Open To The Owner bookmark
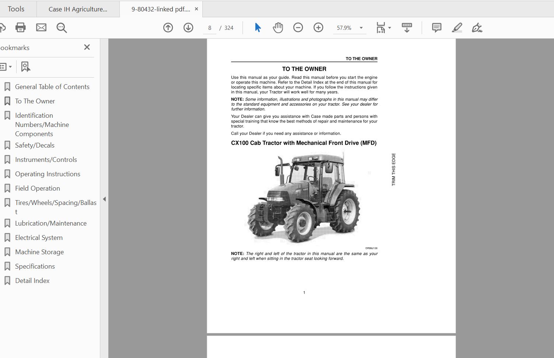The height and width of the screenshot is (358, 554). (35, 101)
